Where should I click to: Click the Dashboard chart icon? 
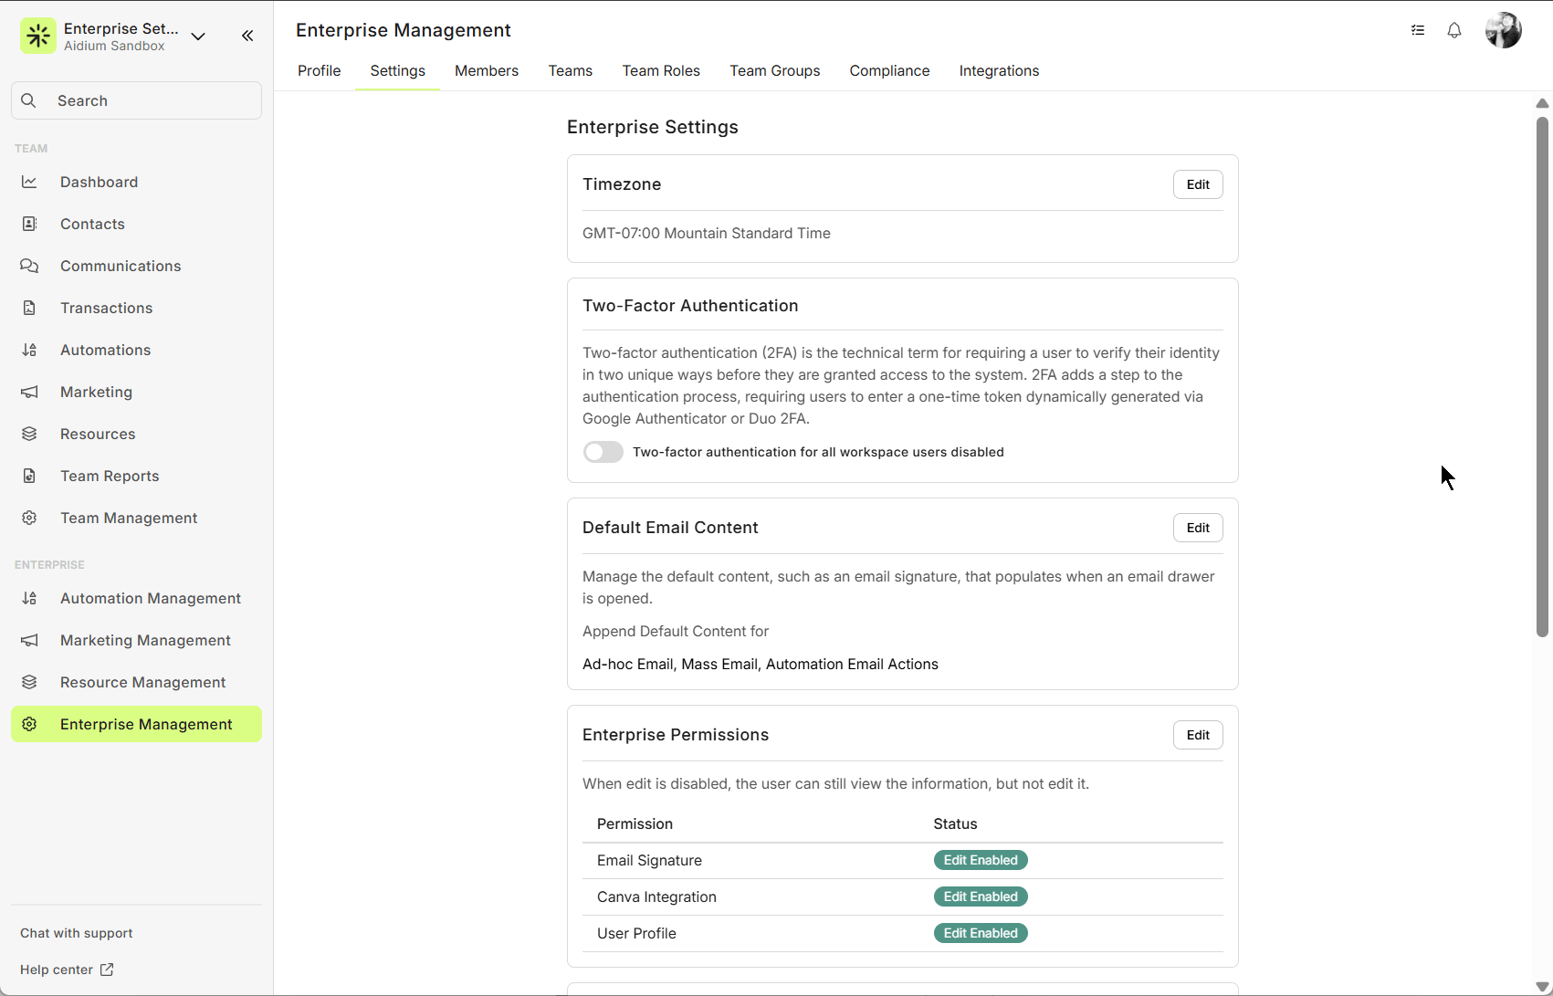pyautogui.click(x=29, y=182)
